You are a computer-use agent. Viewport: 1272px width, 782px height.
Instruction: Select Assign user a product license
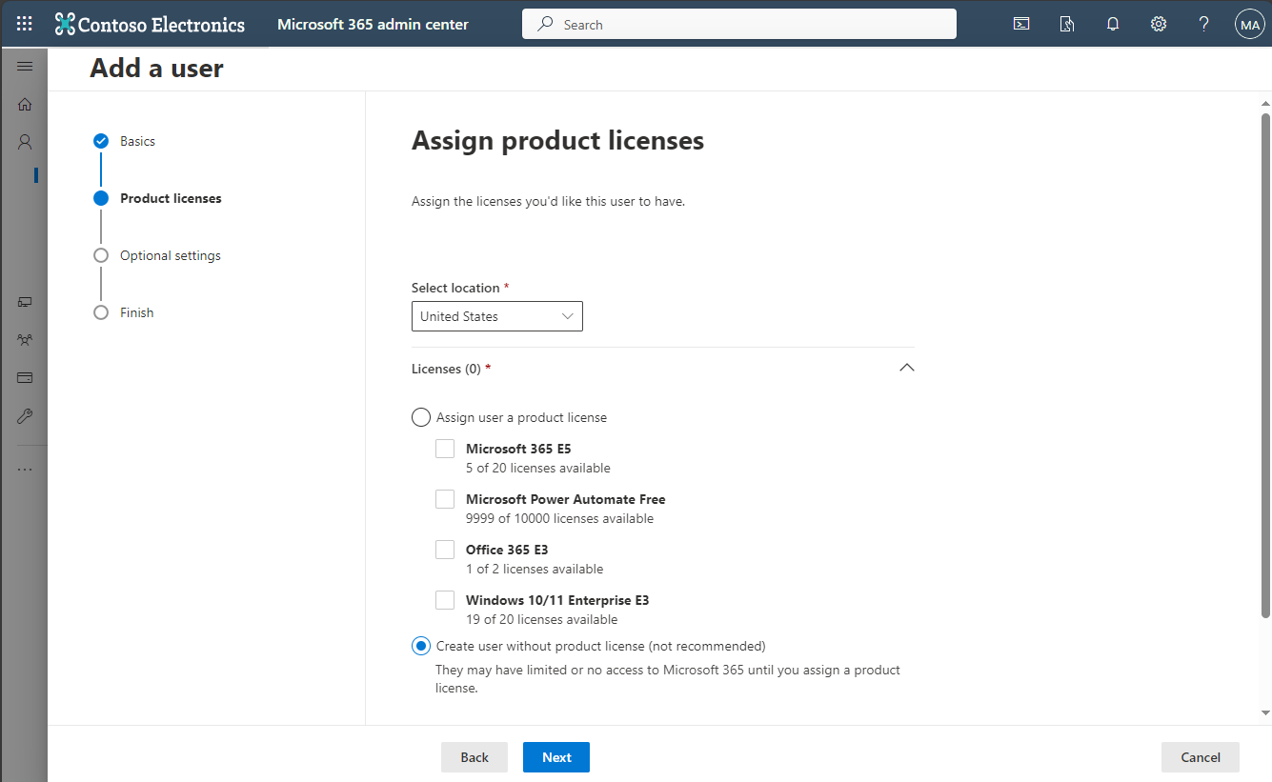(x=420, y=417)
